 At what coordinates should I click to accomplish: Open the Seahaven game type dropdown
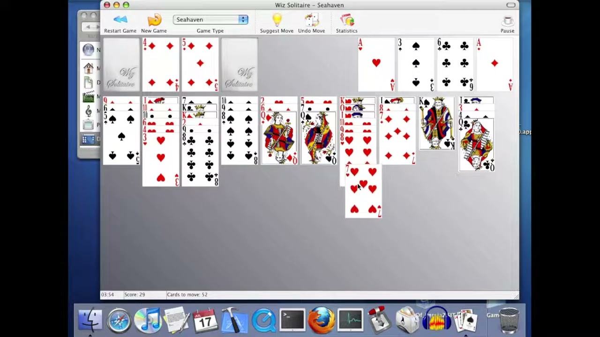click(210, 20)
